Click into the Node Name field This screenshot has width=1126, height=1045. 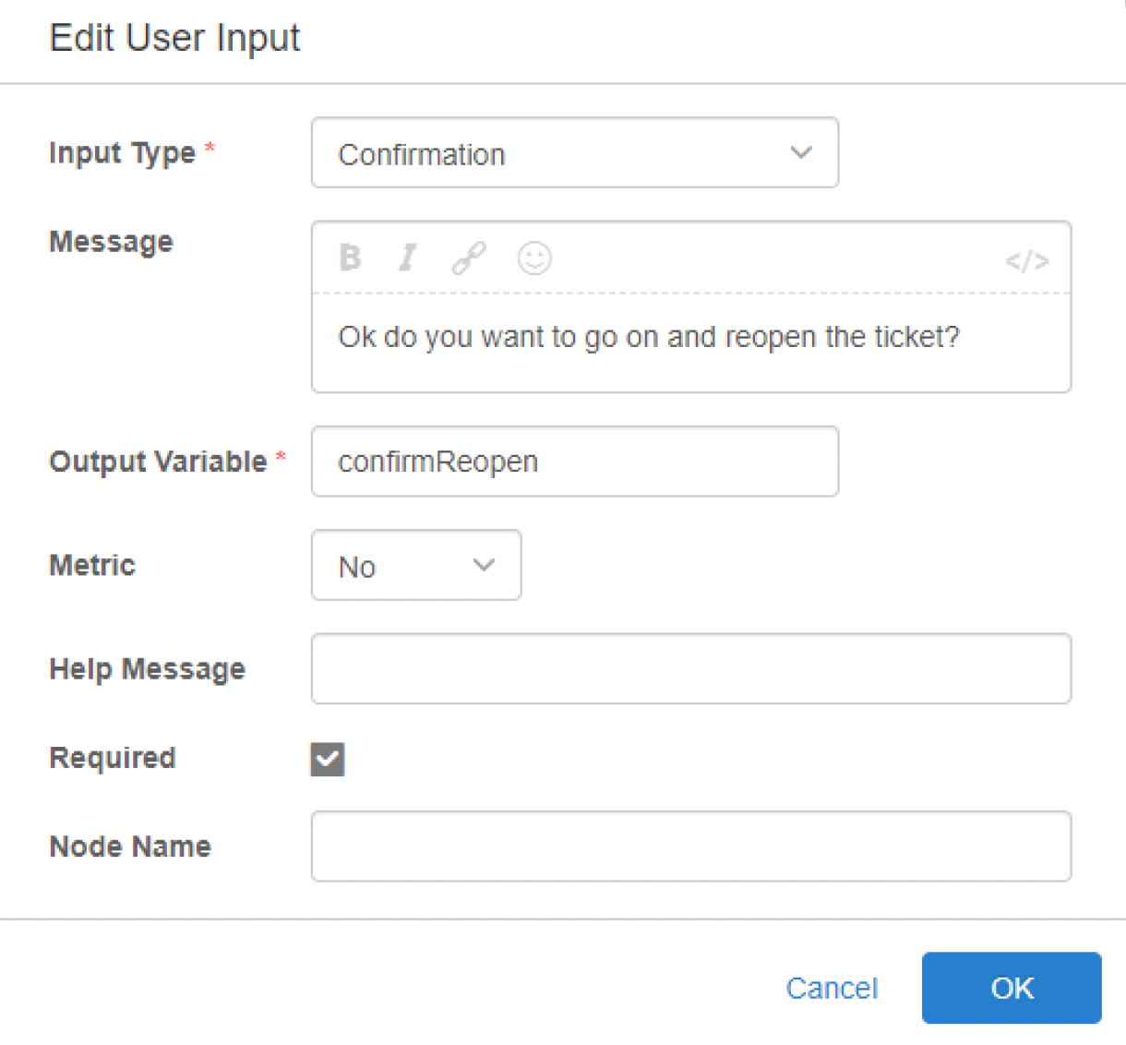(x=691, y=847)
